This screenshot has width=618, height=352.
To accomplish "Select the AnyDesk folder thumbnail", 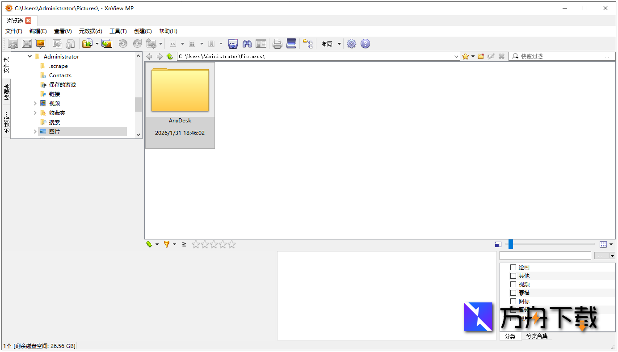I will (x=180, y=89).
